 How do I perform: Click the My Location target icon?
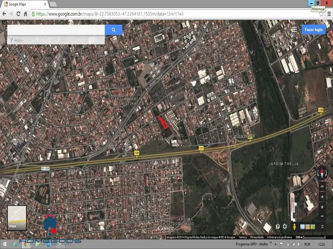pos(321,197)
